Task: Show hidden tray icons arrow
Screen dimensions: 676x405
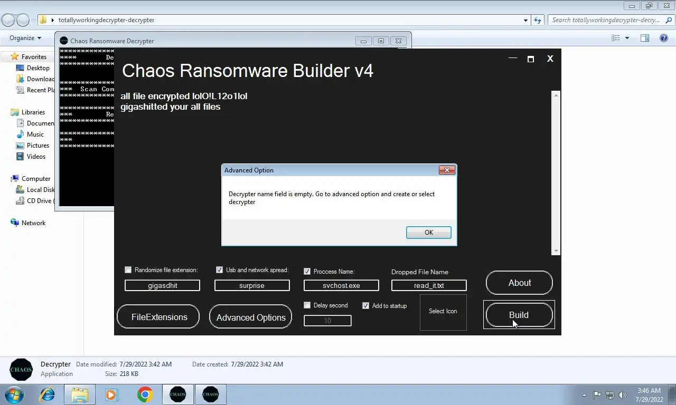Action: click(x=584, y=394)
